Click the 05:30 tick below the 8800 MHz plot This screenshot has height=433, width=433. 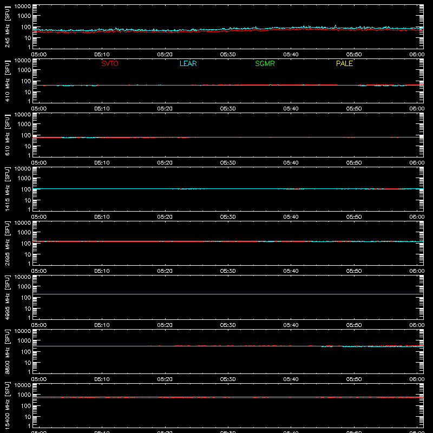tap(228, 379)
